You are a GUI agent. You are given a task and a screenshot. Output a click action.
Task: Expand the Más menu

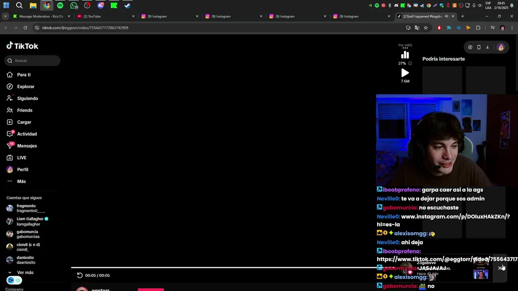click(16, 181)
